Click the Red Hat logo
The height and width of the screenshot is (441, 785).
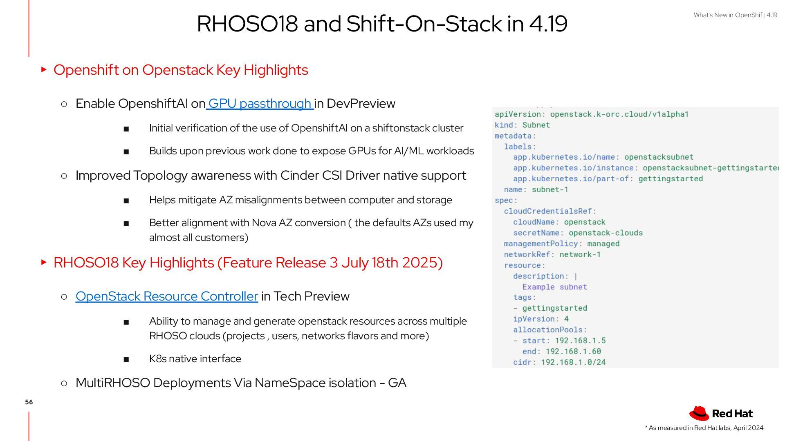click(x=721, y=414)
